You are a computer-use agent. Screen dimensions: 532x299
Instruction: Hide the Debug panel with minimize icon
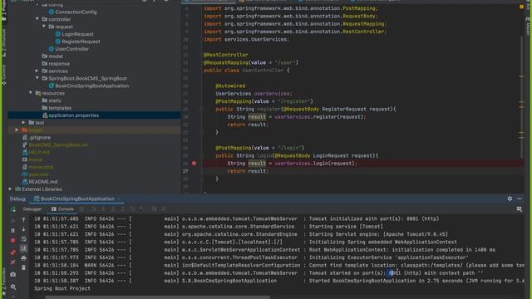[520, 199]
